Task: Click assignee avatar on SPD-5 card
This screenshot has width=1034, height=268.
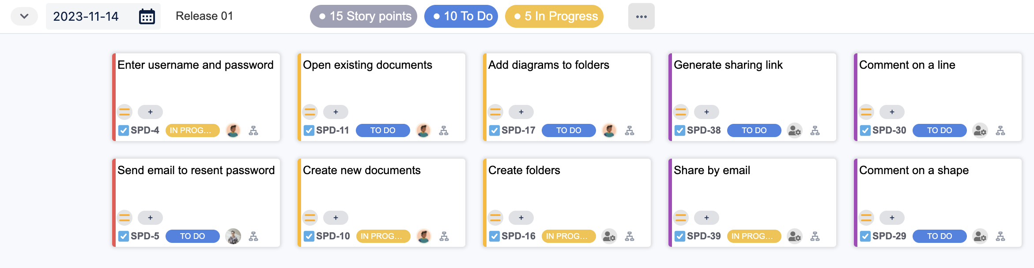Action: click(233, 236)
